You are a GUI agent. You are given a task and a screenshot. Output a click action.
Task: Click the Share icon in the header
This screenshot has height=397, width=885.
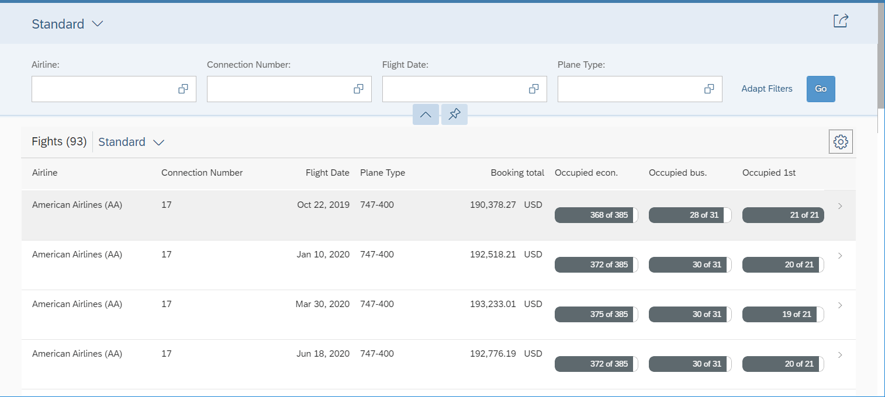(x=841, y=20)
